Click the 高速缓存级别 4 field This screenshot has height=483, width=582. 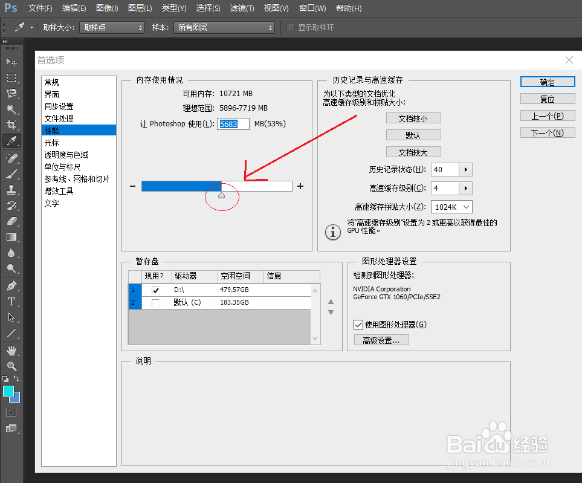pyautogui.click(x=445, y=188)
